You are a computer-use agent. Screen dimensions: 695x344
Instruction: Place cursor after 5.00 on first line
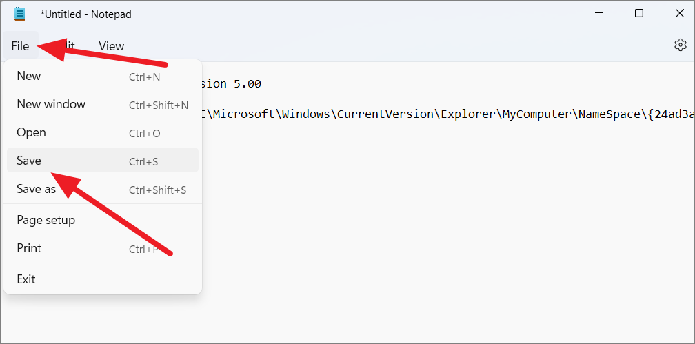click(x=263, y=84)
